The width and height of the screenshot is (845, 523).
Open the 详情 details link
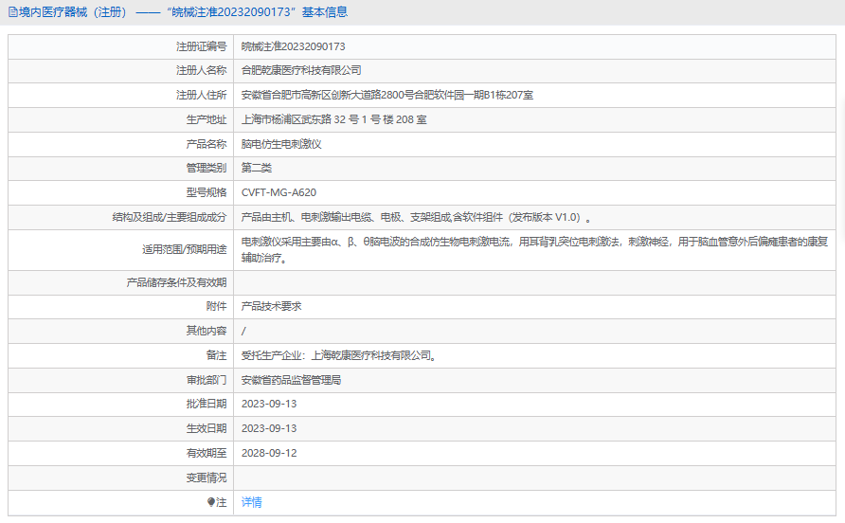[252, 502]
